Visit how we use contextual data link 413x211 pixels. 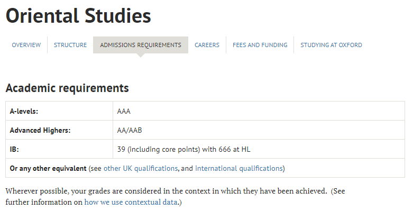tap(131, 202)
